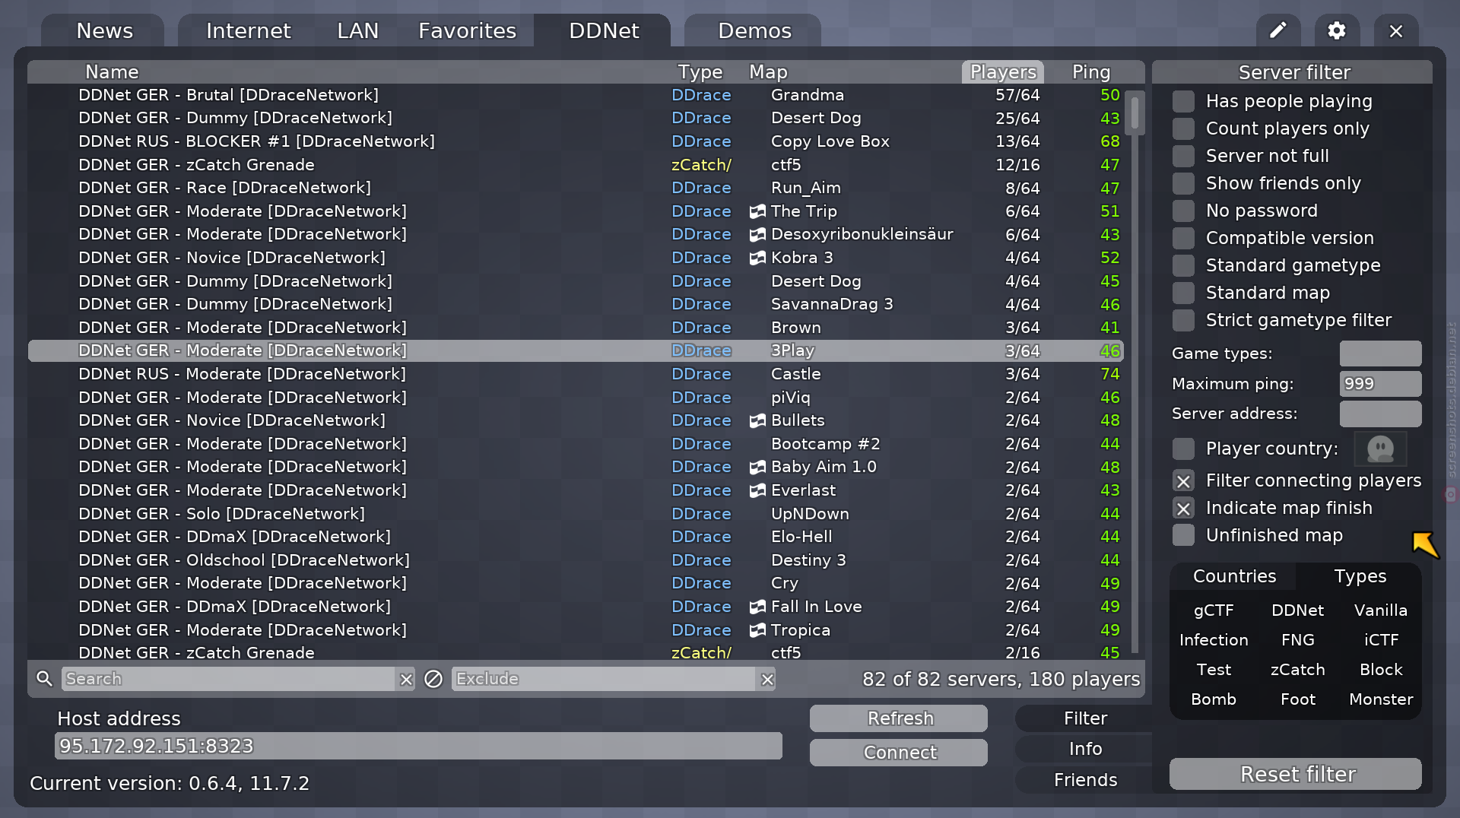The width and height of the screenshot is (1460, 818).
Task: Open the Filter side tab
Action: click(x=1085, y=718)
